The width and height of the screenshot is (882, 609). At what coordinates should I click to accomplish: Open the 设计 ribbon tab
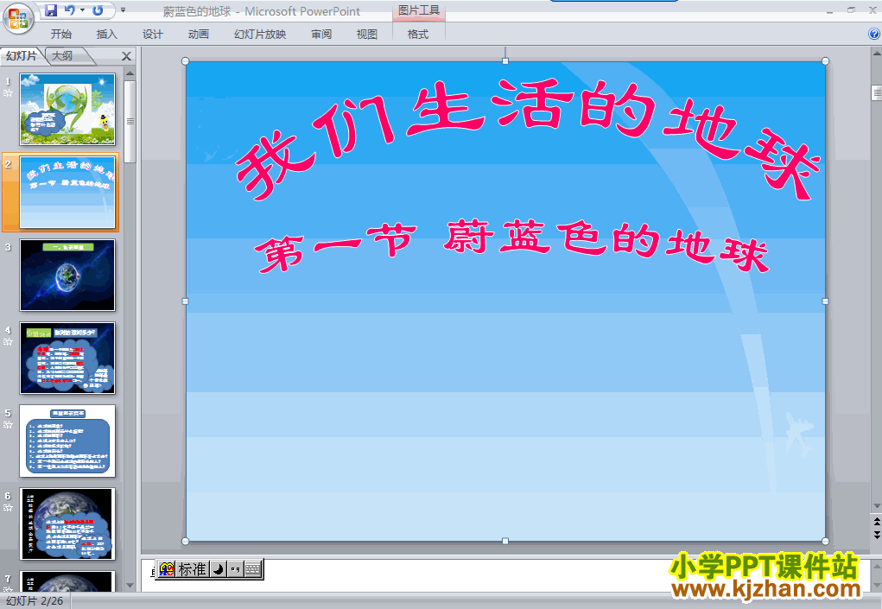pos(152,35)
